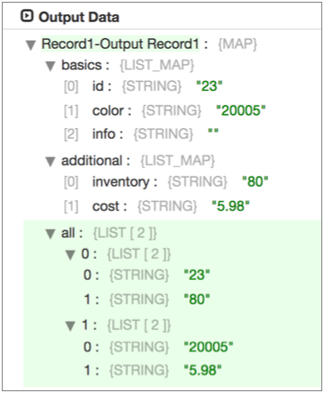324x393 pixels.
Task: Collapse the basics LIST_MAP triangle
Action: pyautogui.click(x=51, y=66)
